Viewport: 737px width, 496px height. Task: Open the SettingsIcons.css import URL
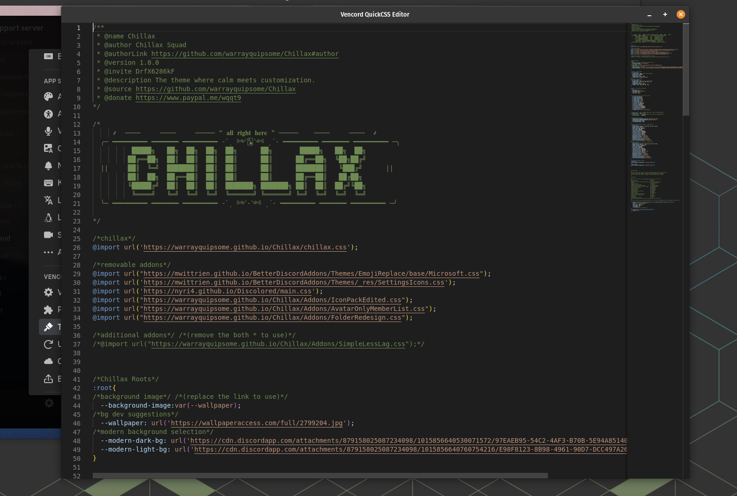click(294, 282)
